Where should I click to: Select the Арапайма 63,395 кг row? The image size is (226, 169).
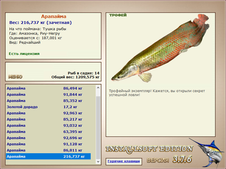pos(48,132)
